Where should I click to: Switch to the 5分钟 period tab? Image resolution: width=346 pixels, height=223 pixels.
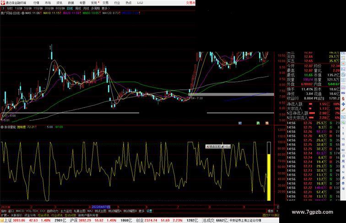tap(27, 8)
